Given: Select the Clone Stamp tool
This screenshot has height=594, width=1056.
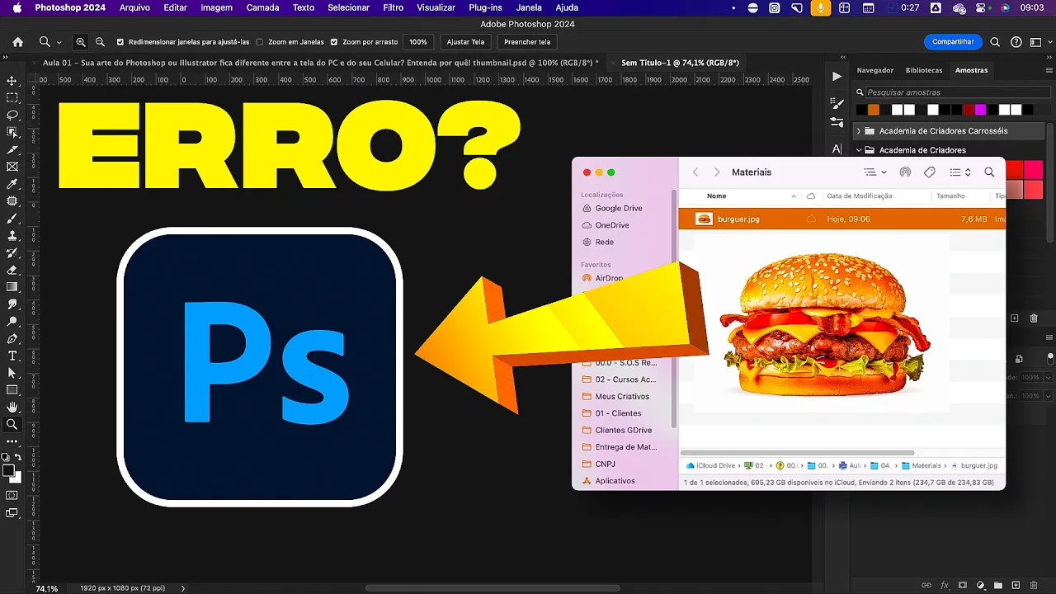Looking at the screenshot, I should [12, 235].
